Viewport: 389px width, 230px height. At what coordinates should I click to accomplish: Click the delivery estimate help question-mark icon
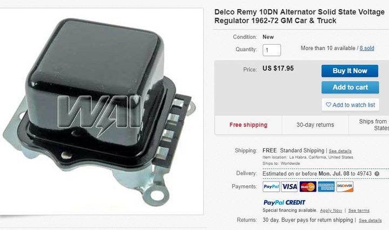(x=377, y=173)
